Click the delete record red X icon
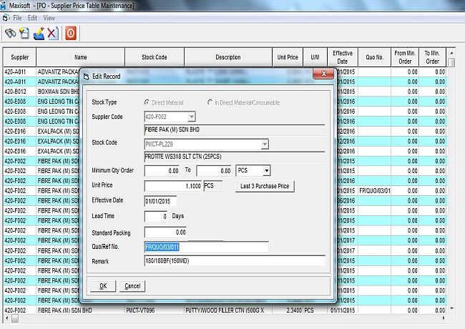465x329 pixels. click(x=52, y=33)
